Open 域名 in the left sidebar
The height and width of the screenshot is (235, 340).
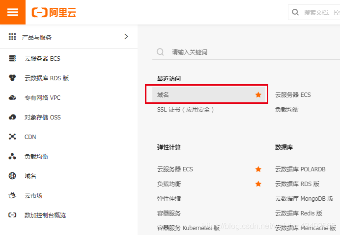30,176
